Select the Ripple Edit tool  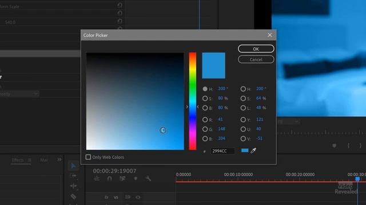[73, 186]
